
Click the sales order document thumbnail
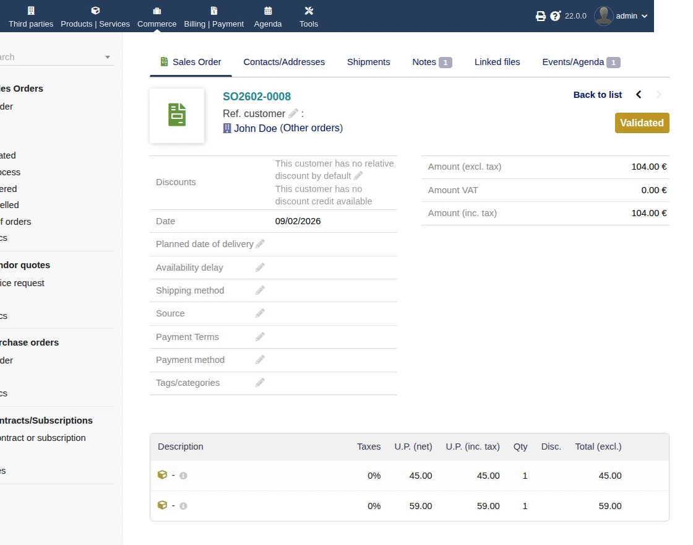pyautogui.click(x=177, y=116)
